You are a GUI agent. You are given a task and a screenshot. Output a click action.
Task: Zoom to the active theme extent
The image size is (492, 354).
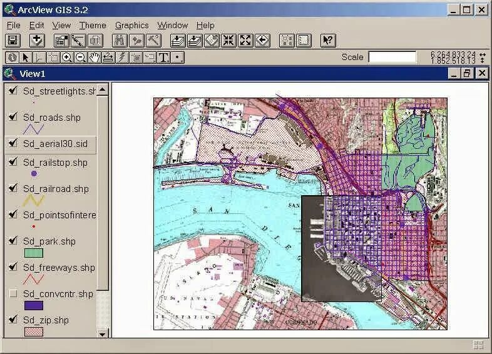(x=195, y=41)
